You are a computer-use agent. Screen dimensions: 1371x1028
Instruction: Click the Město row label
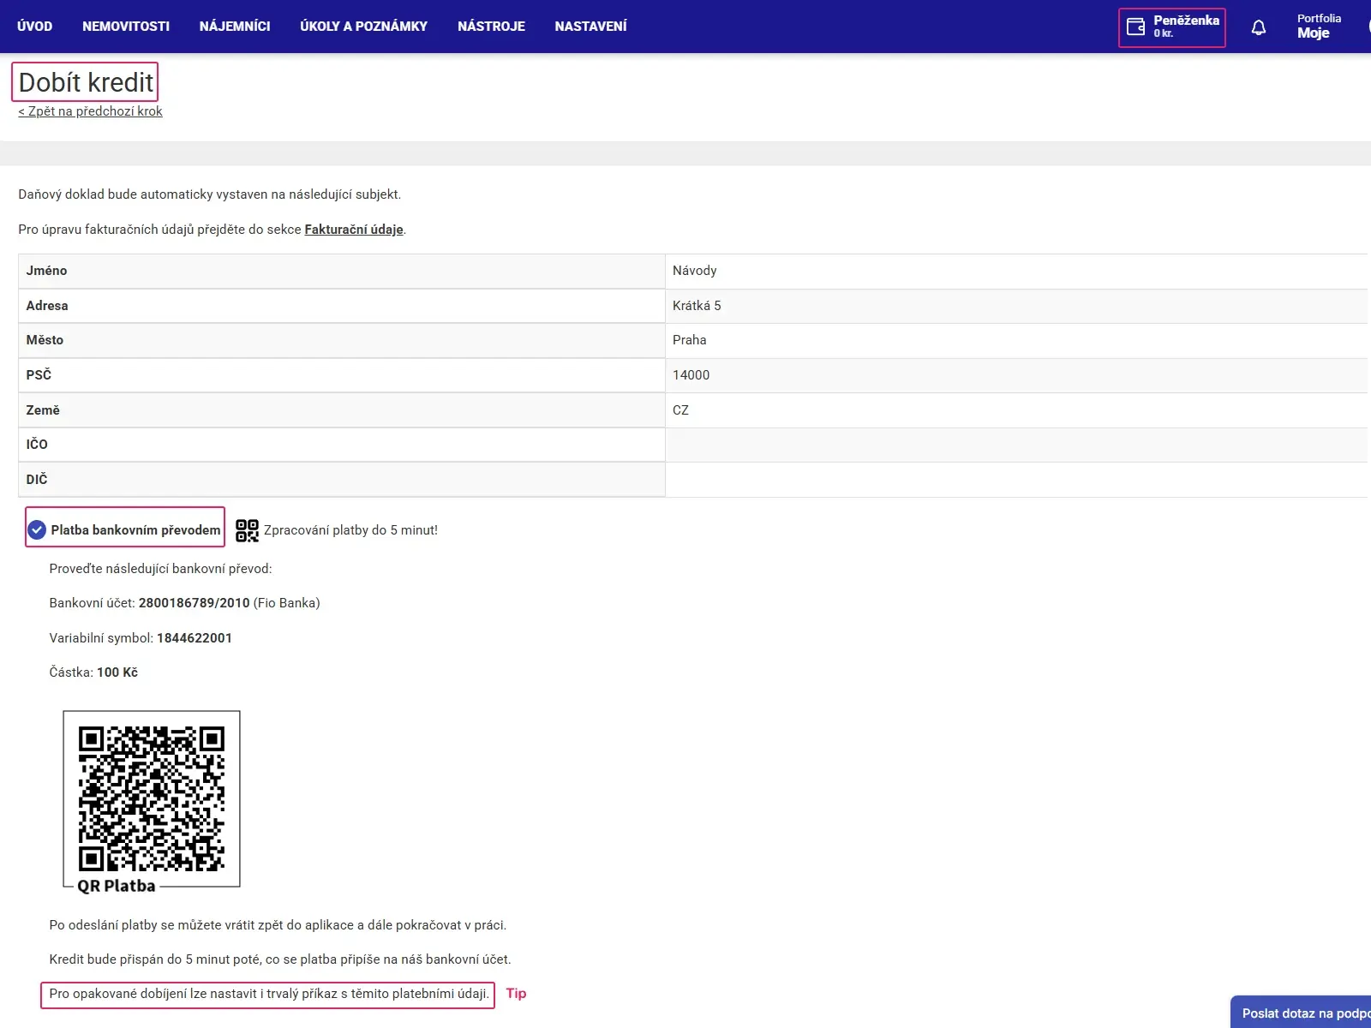pos(45,340)
